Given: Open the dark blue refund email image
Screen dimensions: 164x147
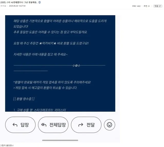Looking at the screenshot, I should coord(60,63).
